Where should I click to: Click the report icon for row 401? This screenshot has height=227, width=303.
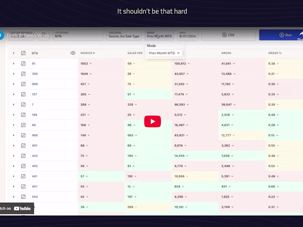[23, 186]
